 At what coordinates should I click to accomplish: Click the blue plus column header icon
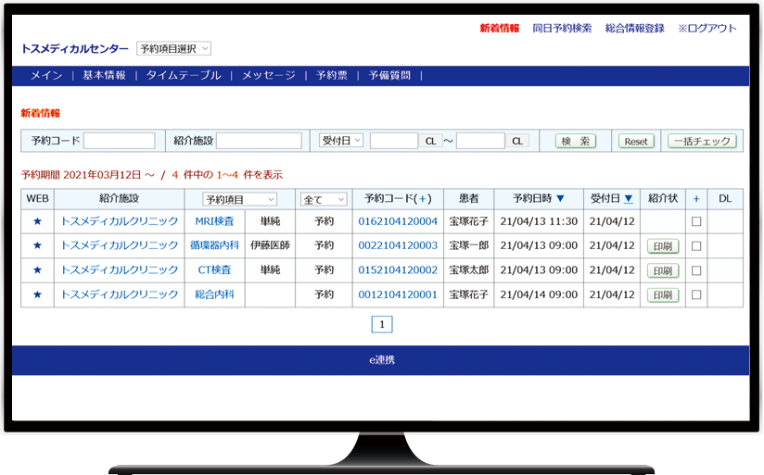[x=696, y=198]
